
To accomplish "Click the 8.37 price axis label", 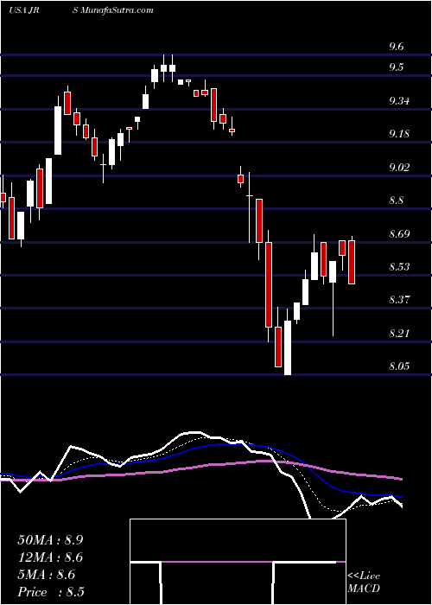I will 399,299.
